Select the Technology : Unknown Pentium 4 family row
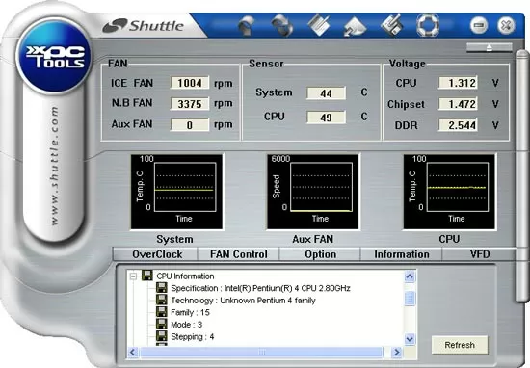Viewport: 530px width, 368px height. 243,300
